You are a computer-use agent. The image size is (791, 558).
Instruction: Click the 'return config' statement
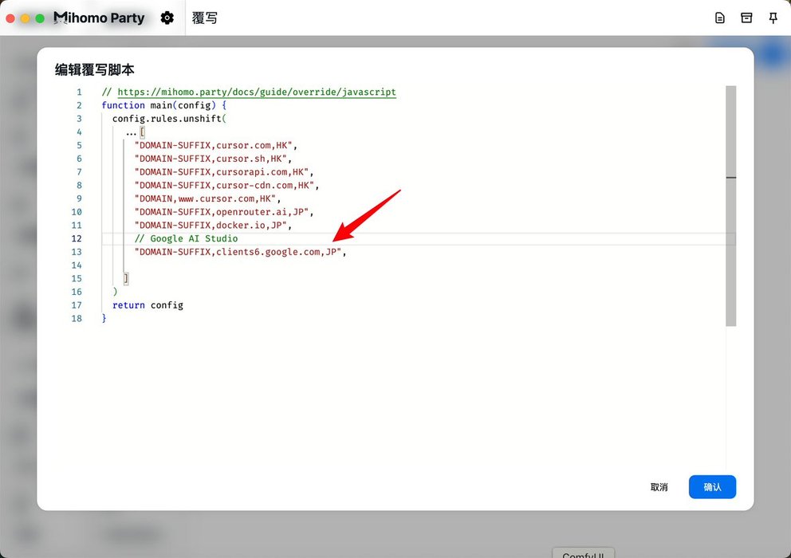tap(148, 305)
